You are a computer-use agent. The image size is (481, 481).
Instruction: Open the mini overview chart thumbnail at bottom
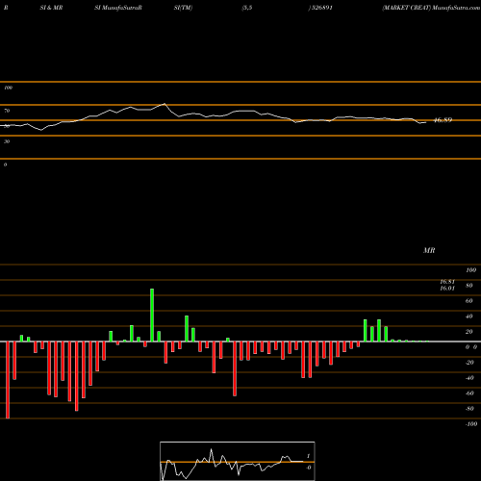(238, 461)
